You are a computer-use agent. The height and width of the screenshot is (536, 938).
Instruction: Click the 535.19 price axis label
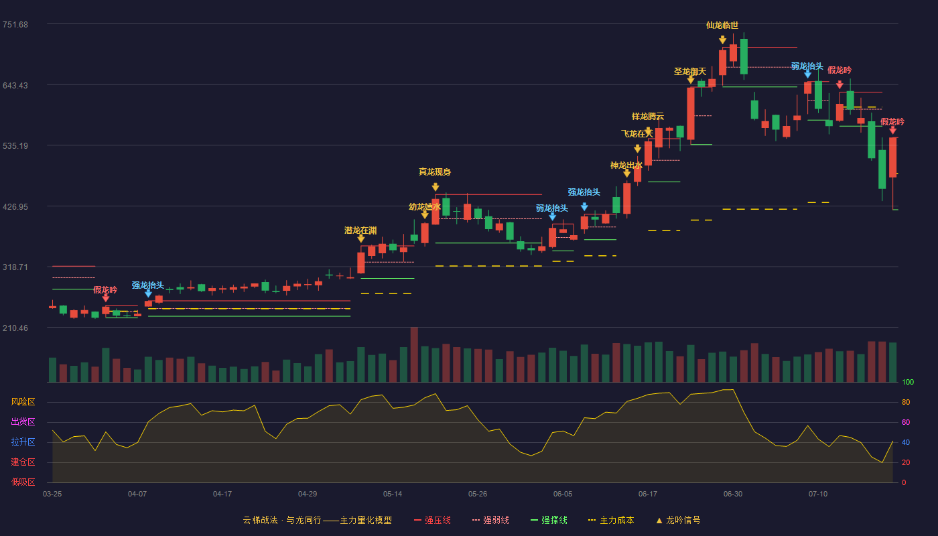coord(15,146)
